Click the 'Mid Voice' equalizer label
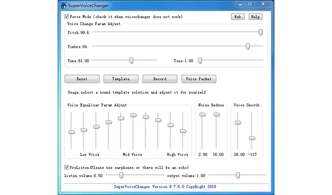The width and height of the screenshot is (332, 195). click(133, 154)
